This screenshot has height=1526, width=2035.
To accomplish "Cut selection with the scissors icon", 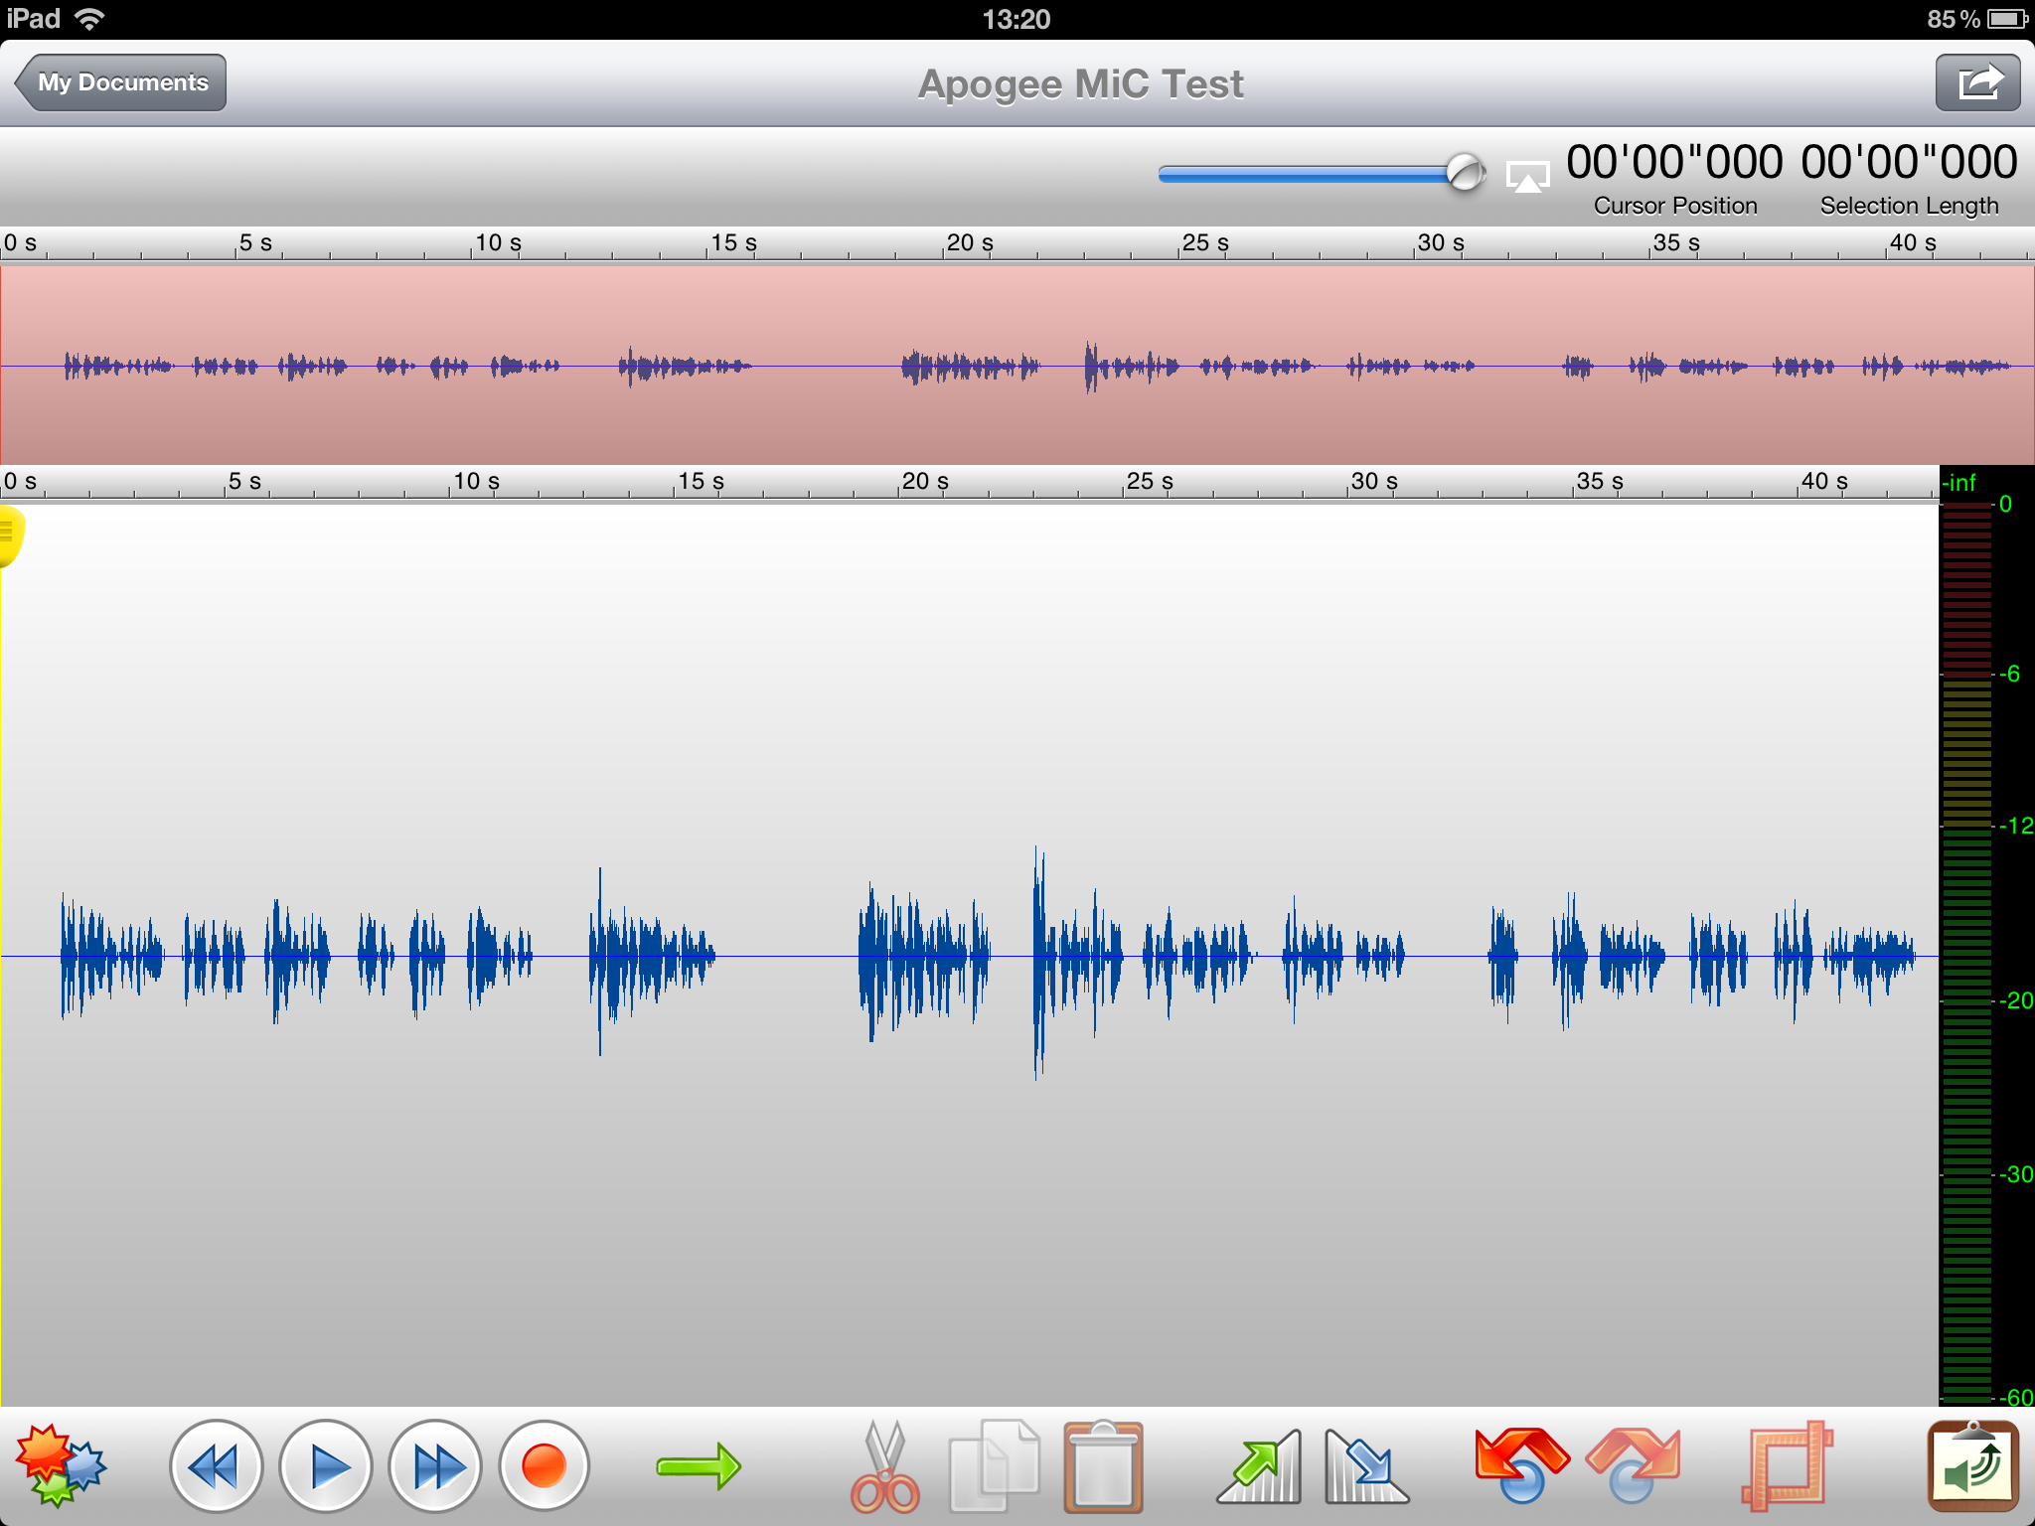I will pos(884,1468).
